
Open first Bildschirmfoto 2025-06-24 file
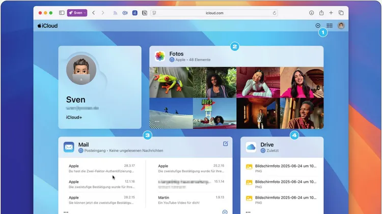coord(281,168)
